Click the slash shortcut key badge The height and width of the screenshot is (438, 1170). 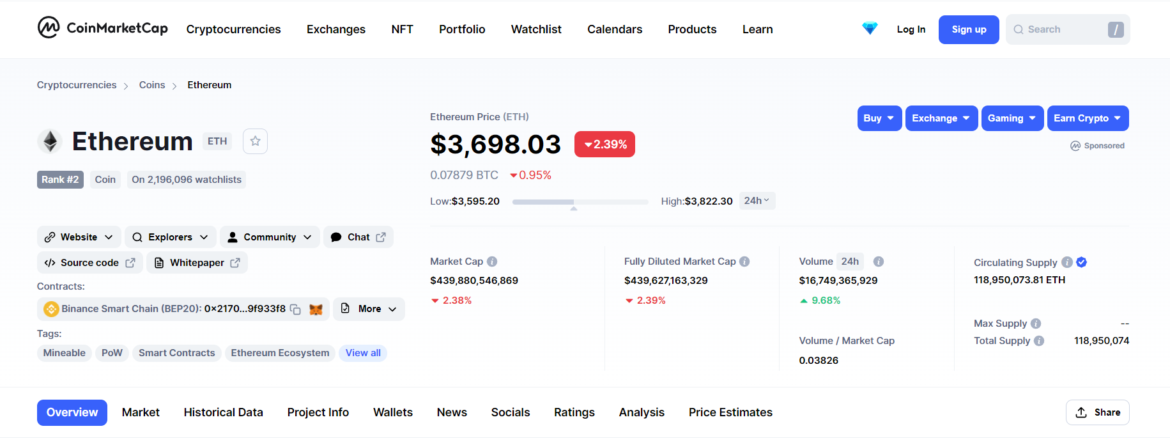1116,29
